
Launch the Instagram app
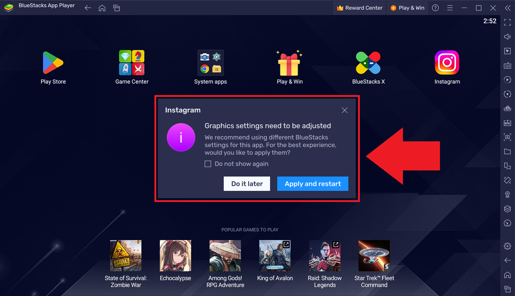[447, 63]
